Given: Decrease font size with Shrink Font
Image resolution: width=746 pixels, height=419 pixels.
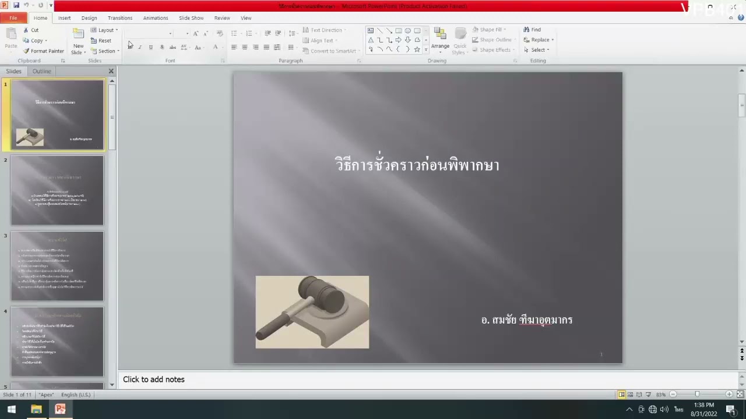Looking at the screenshot, I should 205,33.
